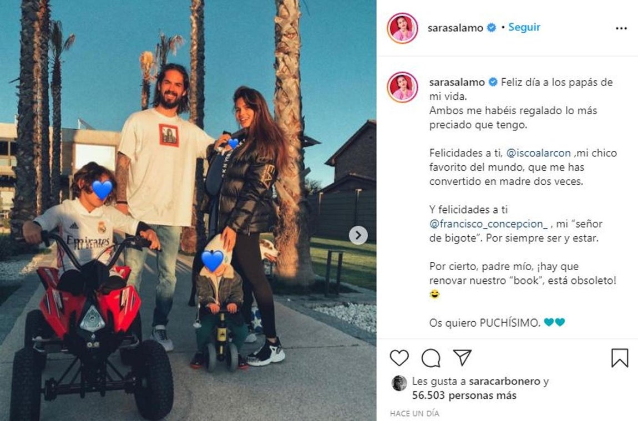Image resolution: width=638 pixels, height=421 pixels.
Task: Go to the next photo using the arrow
Action: click(x=358, y=235)
